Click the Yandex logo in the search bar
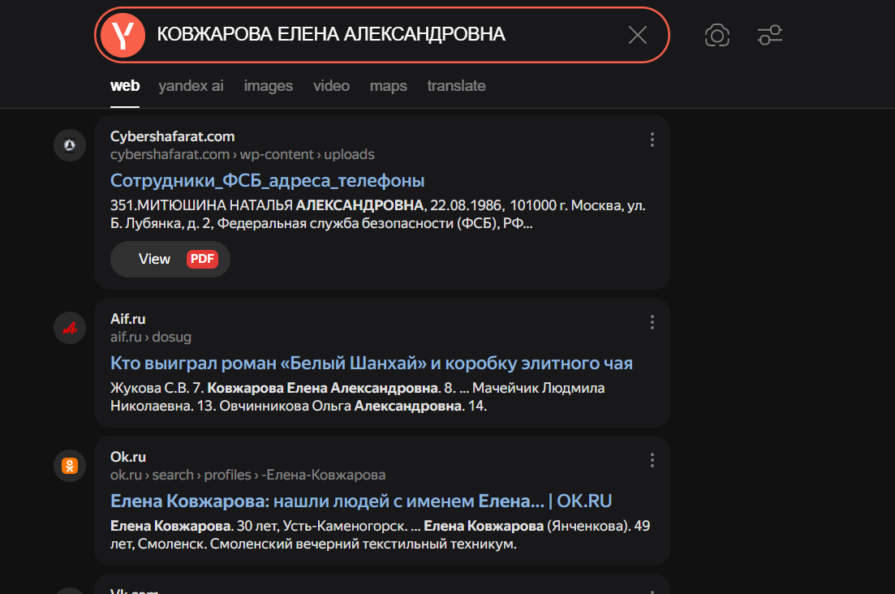This screenshot has width=895, height=594. tap(123, 35)
